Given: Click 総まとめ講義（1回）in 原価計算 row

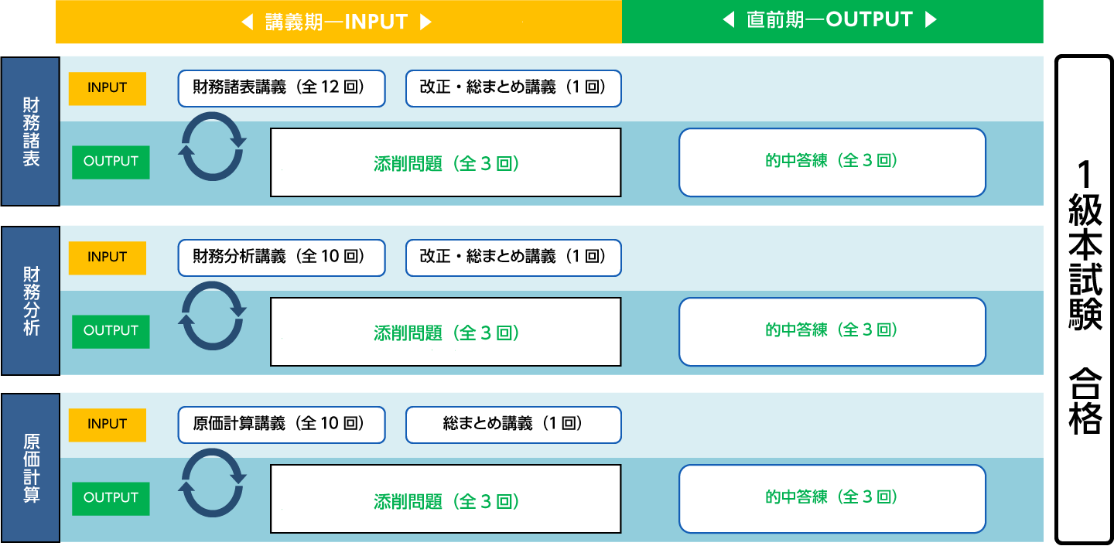Looking at the screenshot, I should coord(514,425).
